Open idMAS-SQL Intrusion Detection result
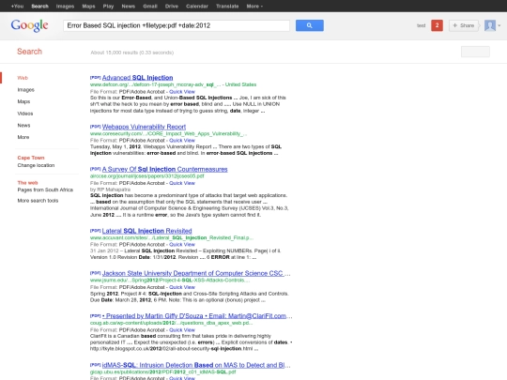This screenshot has height=380, width=507. tap(196, 365)
